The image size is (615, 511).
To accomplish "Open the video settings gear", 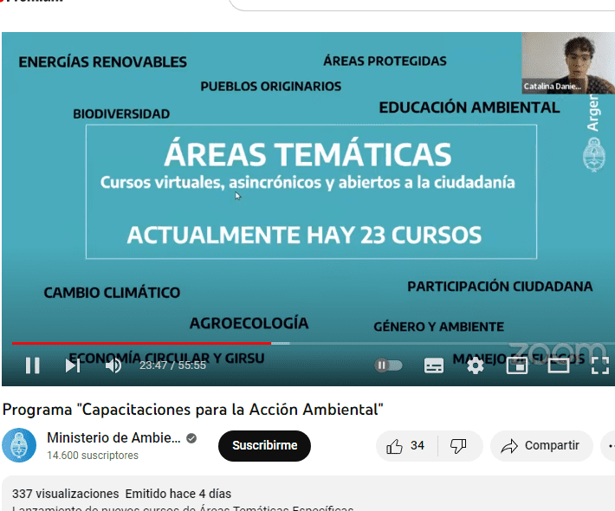I will coord(476,365).
